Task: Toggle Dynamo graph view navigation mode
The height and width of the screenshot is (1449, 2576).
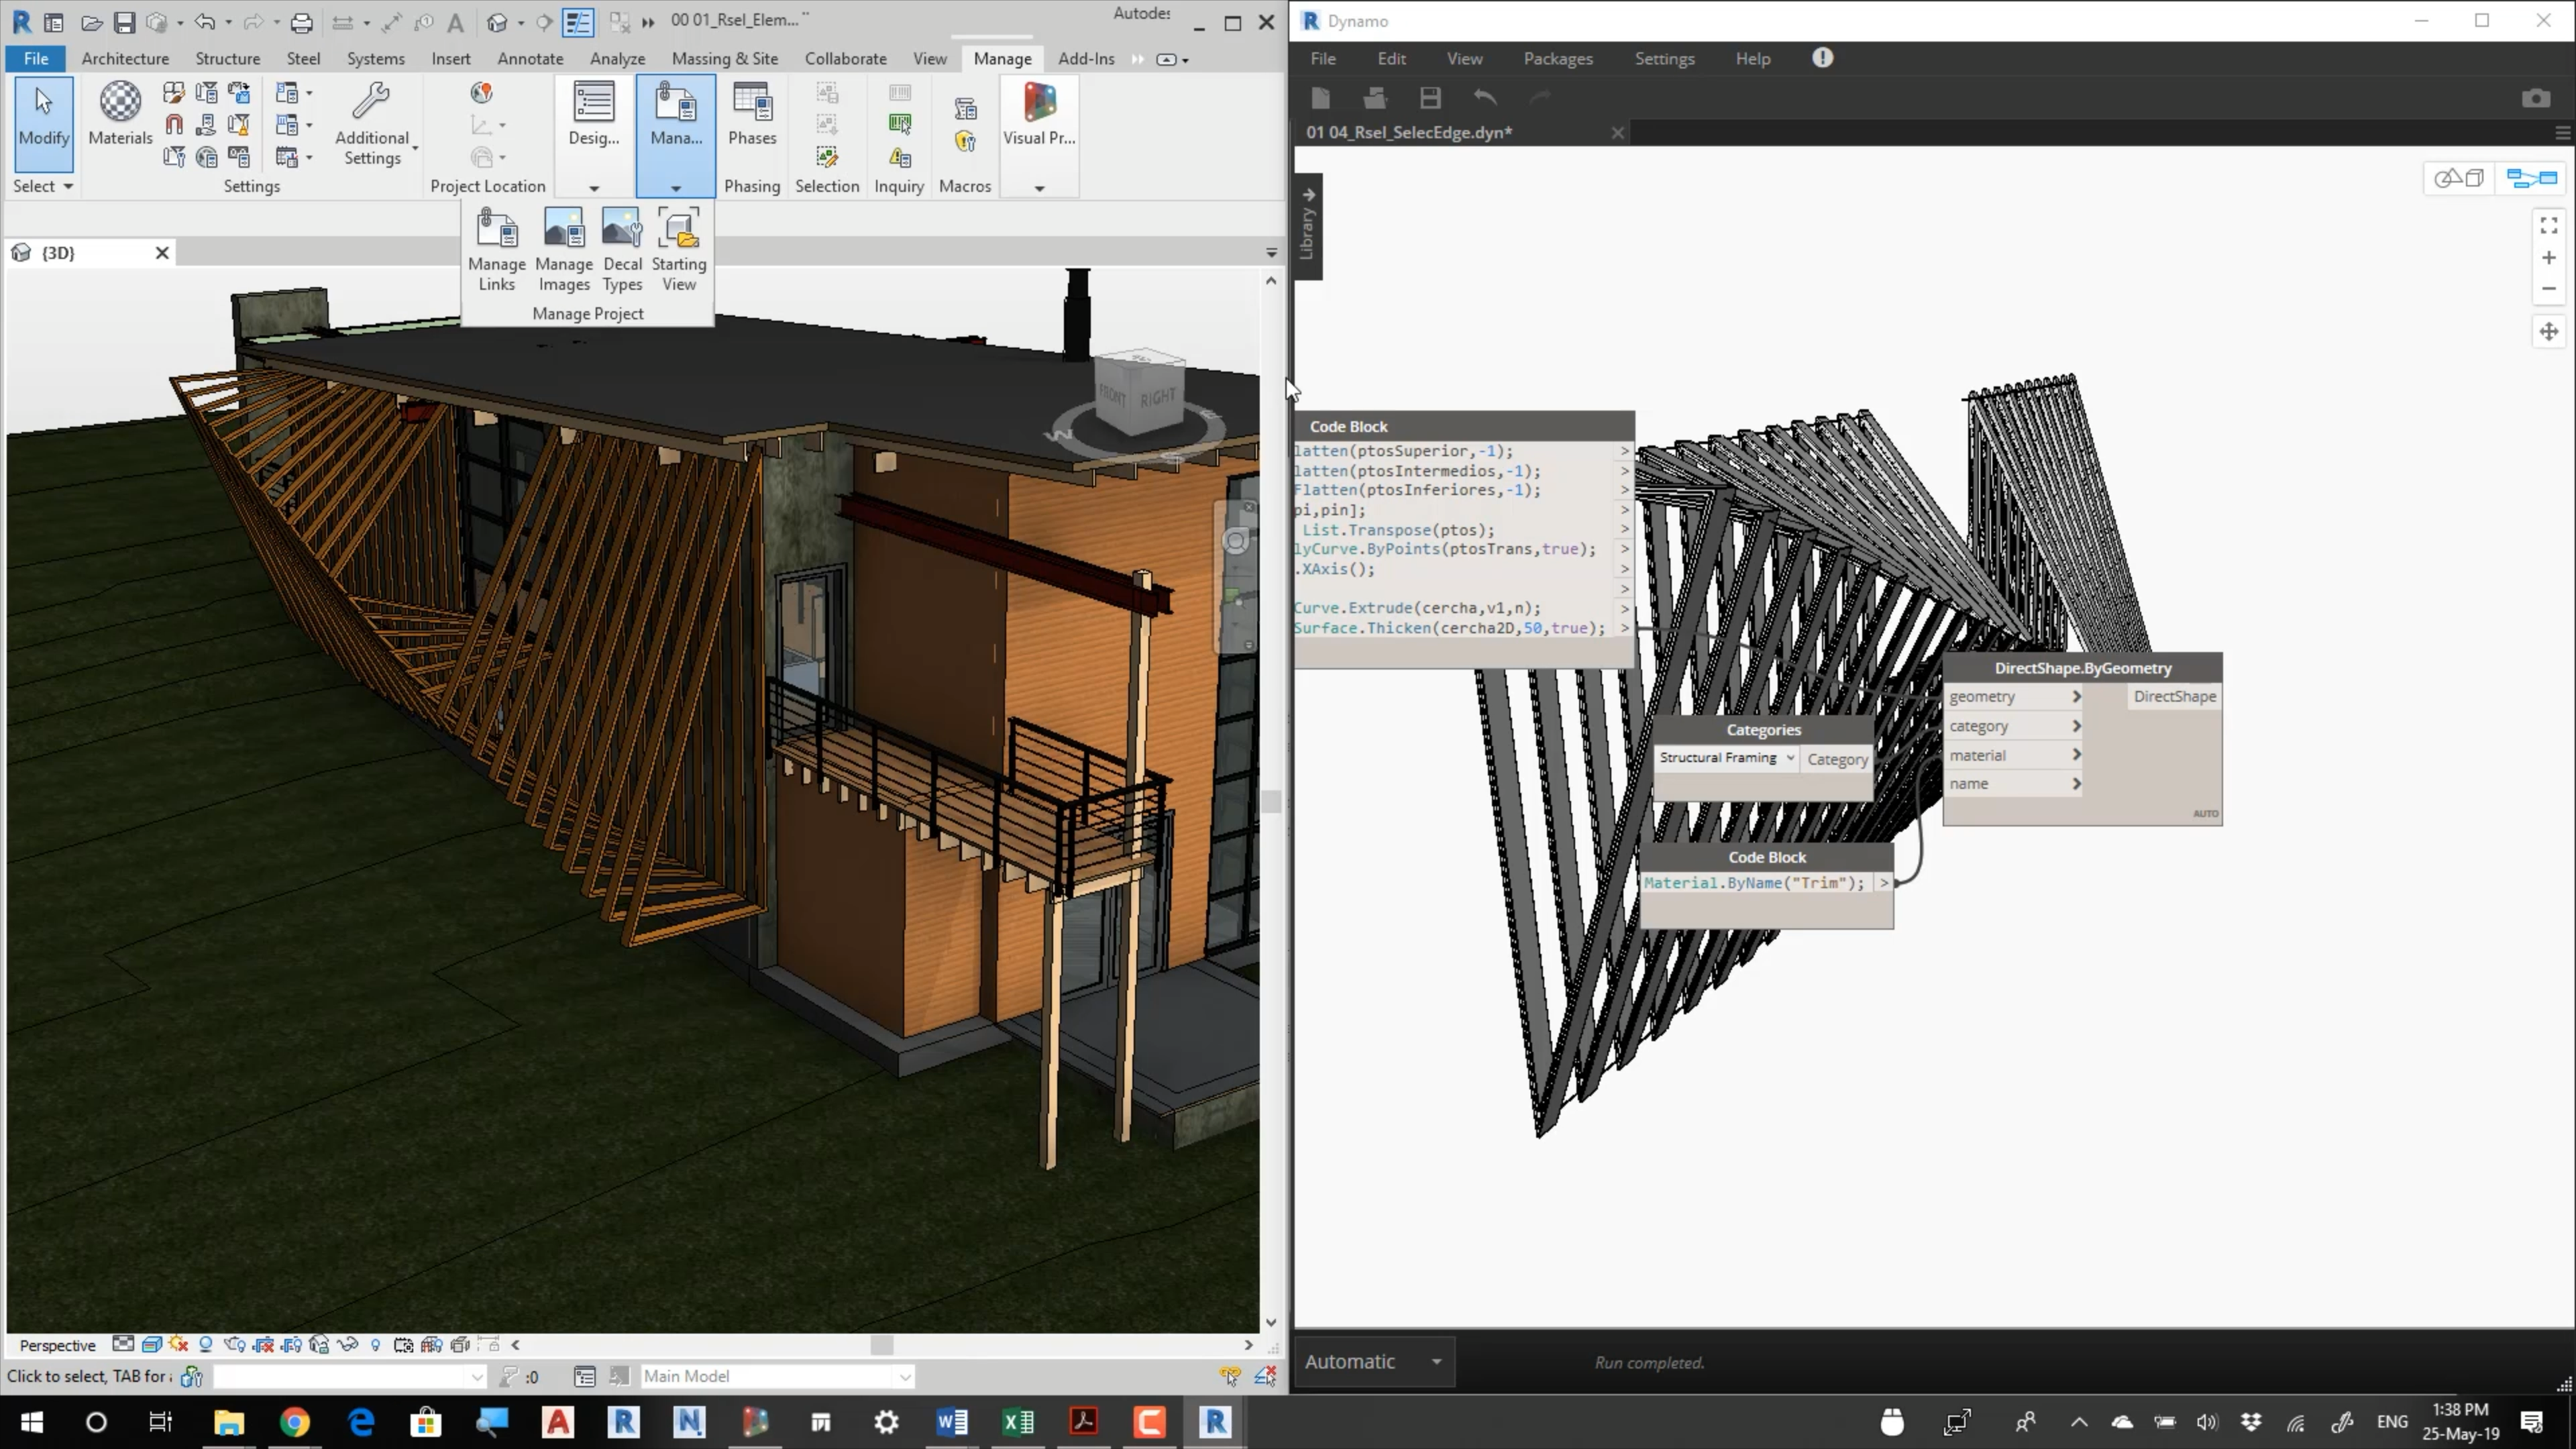Action: point(2531,179)
